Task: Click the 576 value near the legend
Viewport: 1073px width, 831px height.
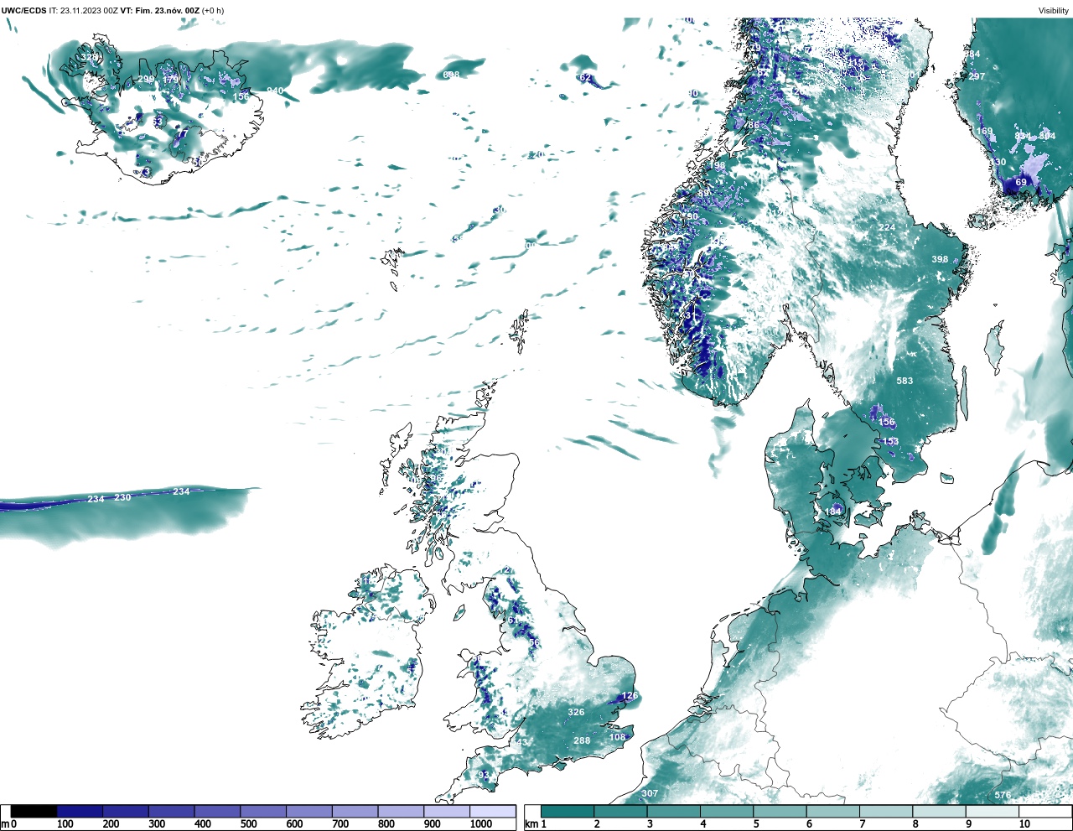Action: click(1003, 795)
